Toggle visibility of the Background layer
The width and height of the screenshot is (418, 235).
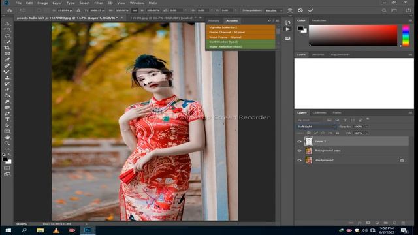pyautogui.click(x=299, y=160)
